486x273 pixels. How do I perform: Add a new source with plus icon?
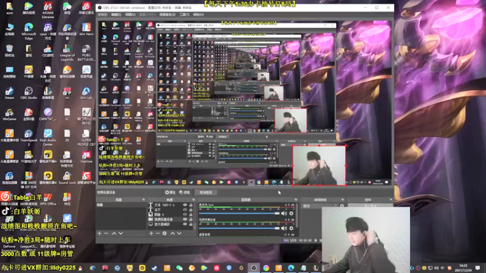[x=151, y=233]
